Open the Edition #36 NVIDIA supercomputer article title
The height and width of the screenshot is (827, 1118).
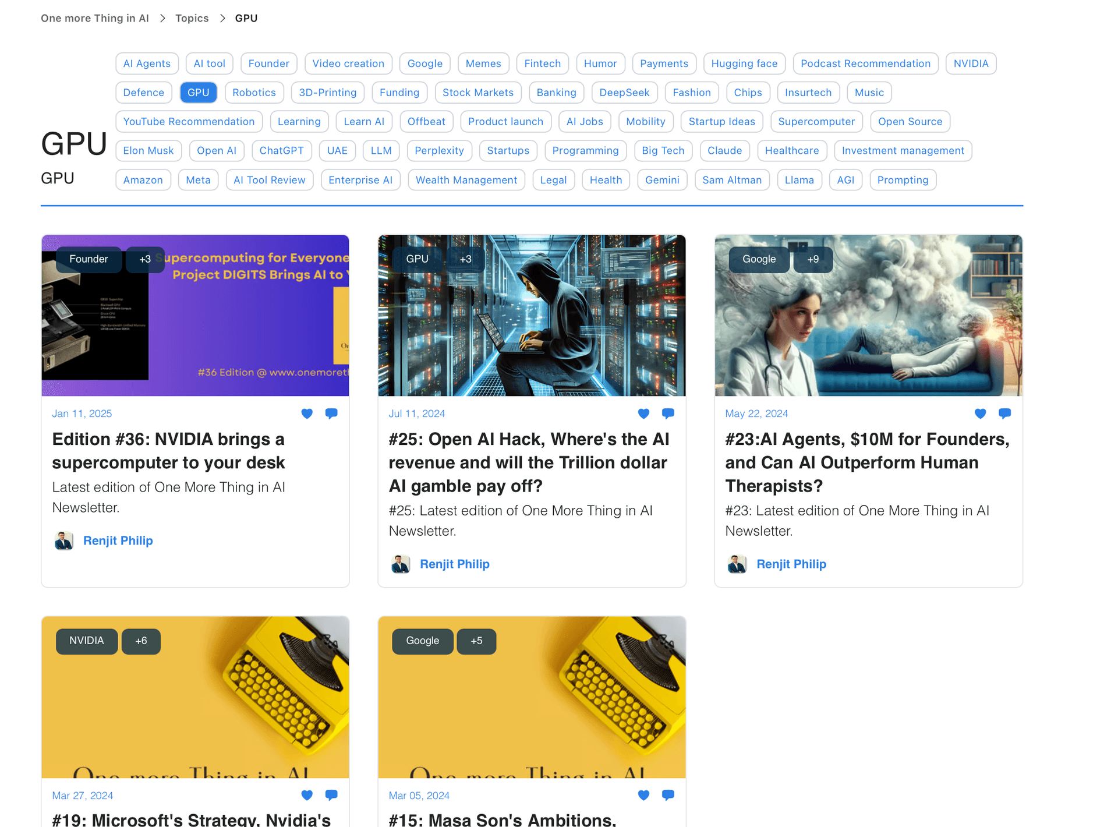[168, 451]
